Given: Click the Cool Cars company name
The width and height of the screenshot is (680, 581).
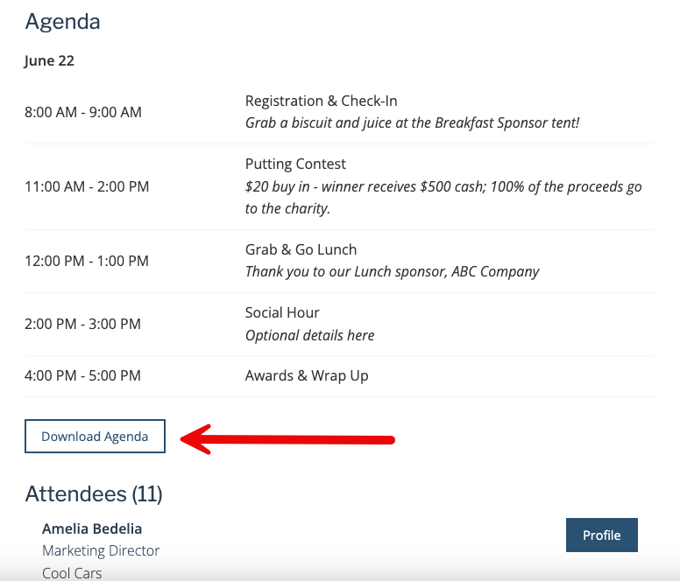Looking at the screenshot, I should coord(72,573).
